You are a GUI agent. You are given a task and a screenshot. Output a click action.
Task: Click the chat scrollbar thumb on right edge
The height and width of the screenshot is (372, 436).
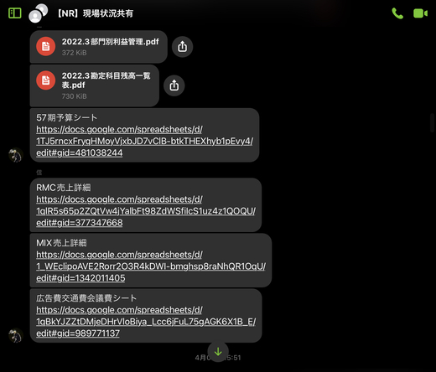point(432,122)
